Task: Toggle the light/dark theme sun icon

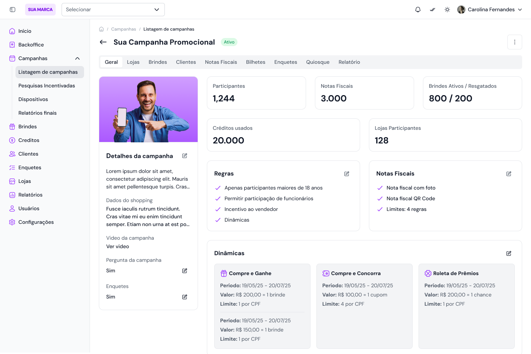Action: click(x=447, y=10)
